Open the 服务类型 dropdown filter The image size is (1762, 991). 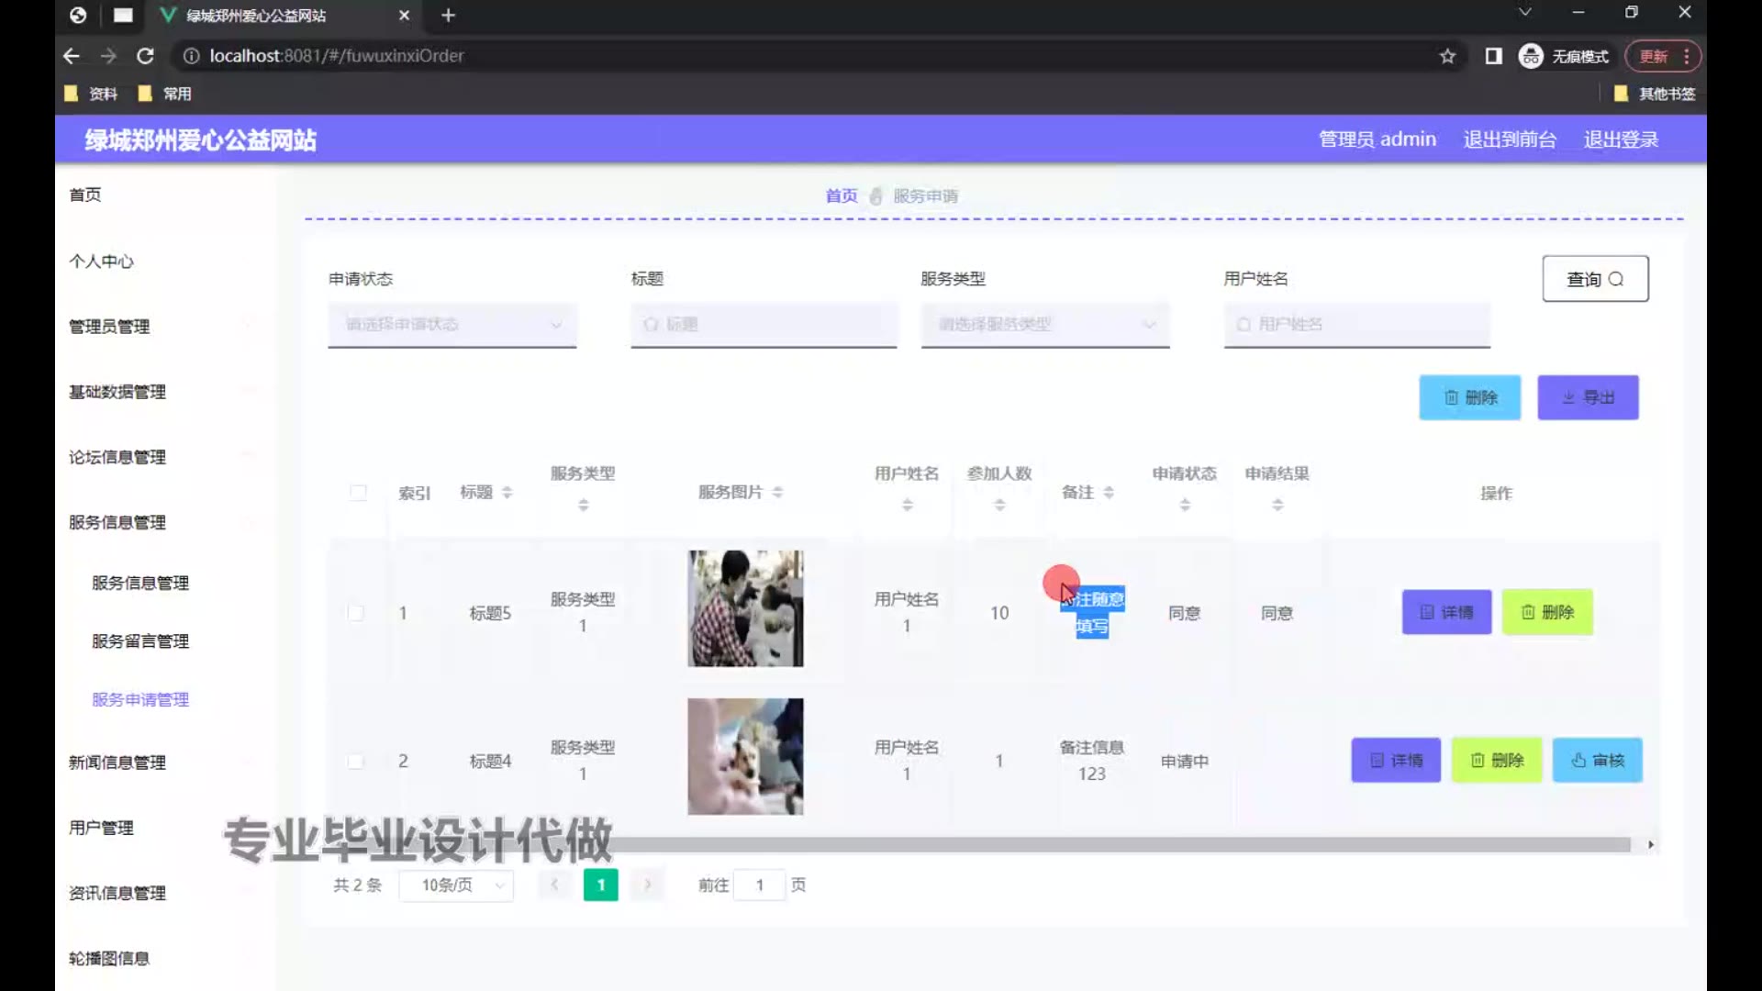(x=1044, y=325)
